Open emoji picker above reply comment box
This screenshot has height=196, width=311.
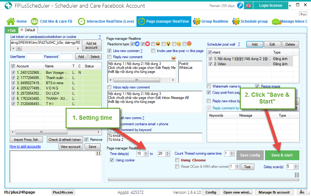(174, 58)
